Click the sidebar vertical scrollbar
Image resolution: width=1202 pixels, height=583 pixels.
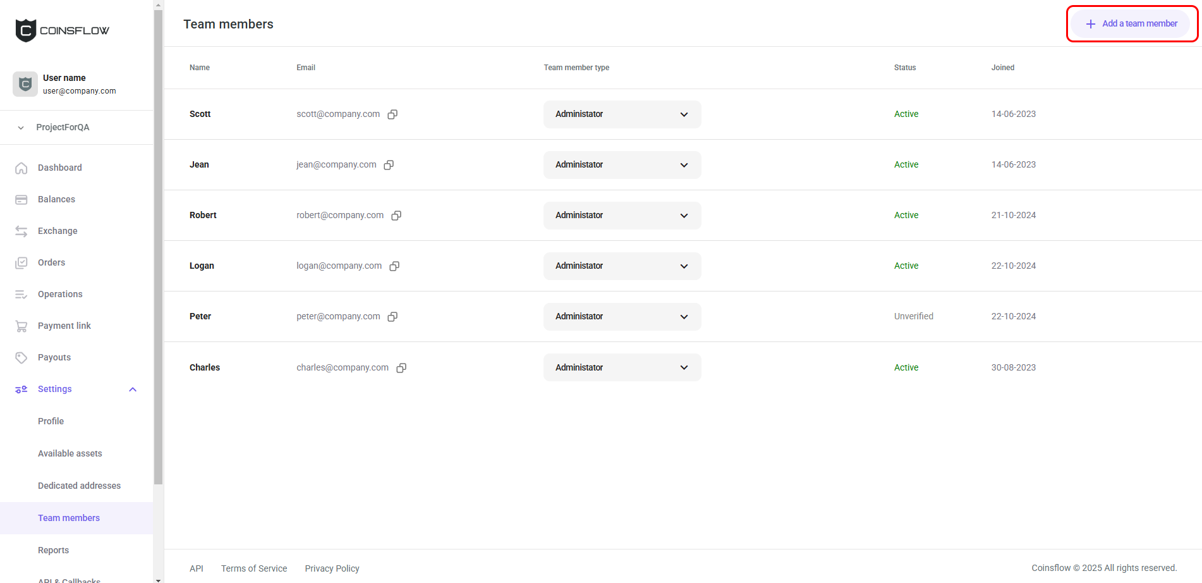coord(158,253)
